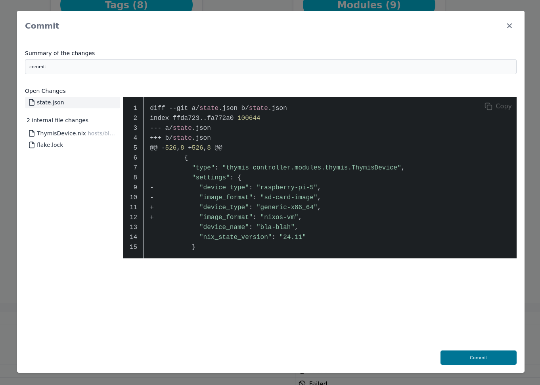Click the flake.lock file icon
The width and height of the screenshot is (540, 385).
(x=32, y=145)
